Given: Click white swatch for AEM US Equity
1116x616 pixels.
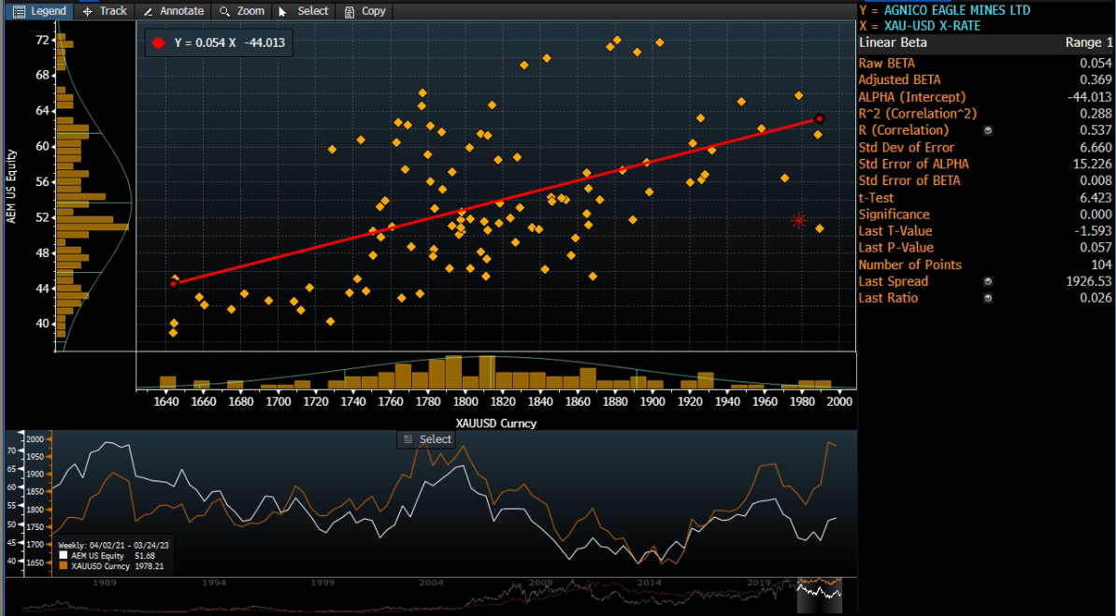Looking at the screenshot, I should point(64,555).
